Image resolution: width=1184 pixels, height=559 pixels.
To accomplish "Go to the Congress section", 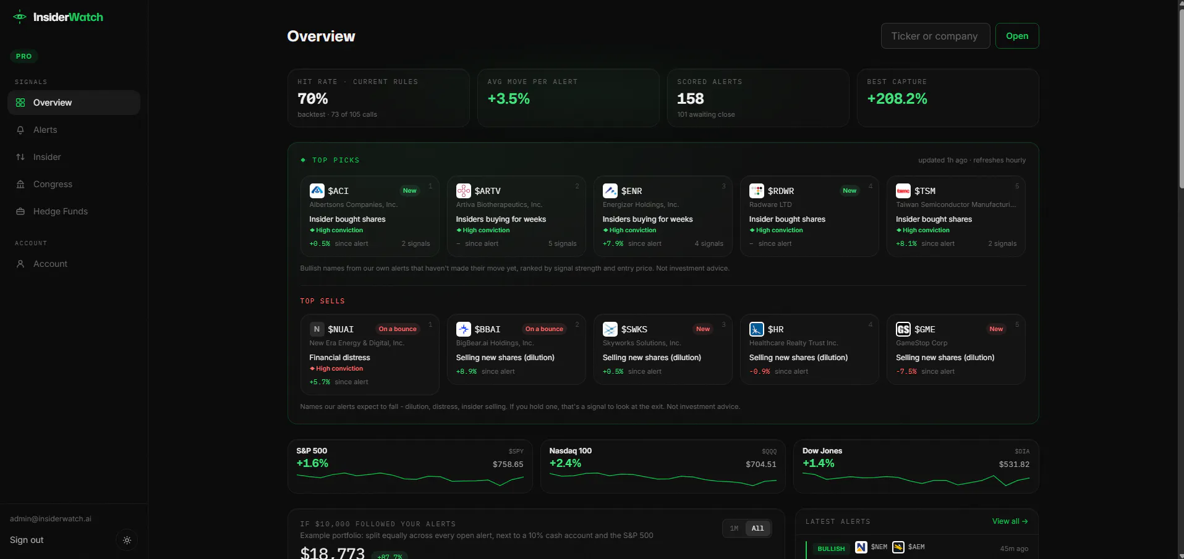I will [x=74, y=184].
